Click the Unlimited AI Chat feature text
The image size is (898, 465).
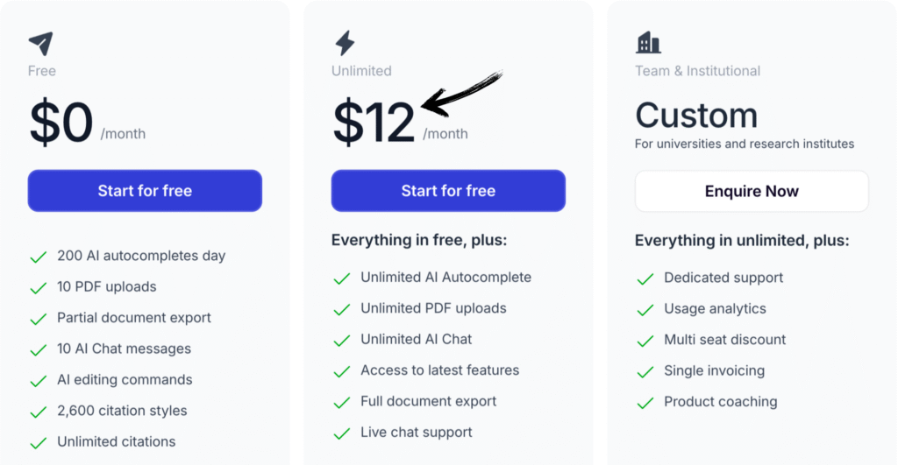click(x=416, y=339)
